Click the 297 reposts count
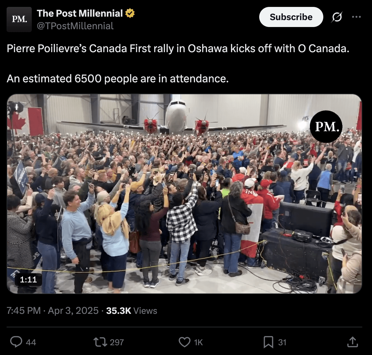This screenshot has width=372, height=355. (x=117, y=342)
